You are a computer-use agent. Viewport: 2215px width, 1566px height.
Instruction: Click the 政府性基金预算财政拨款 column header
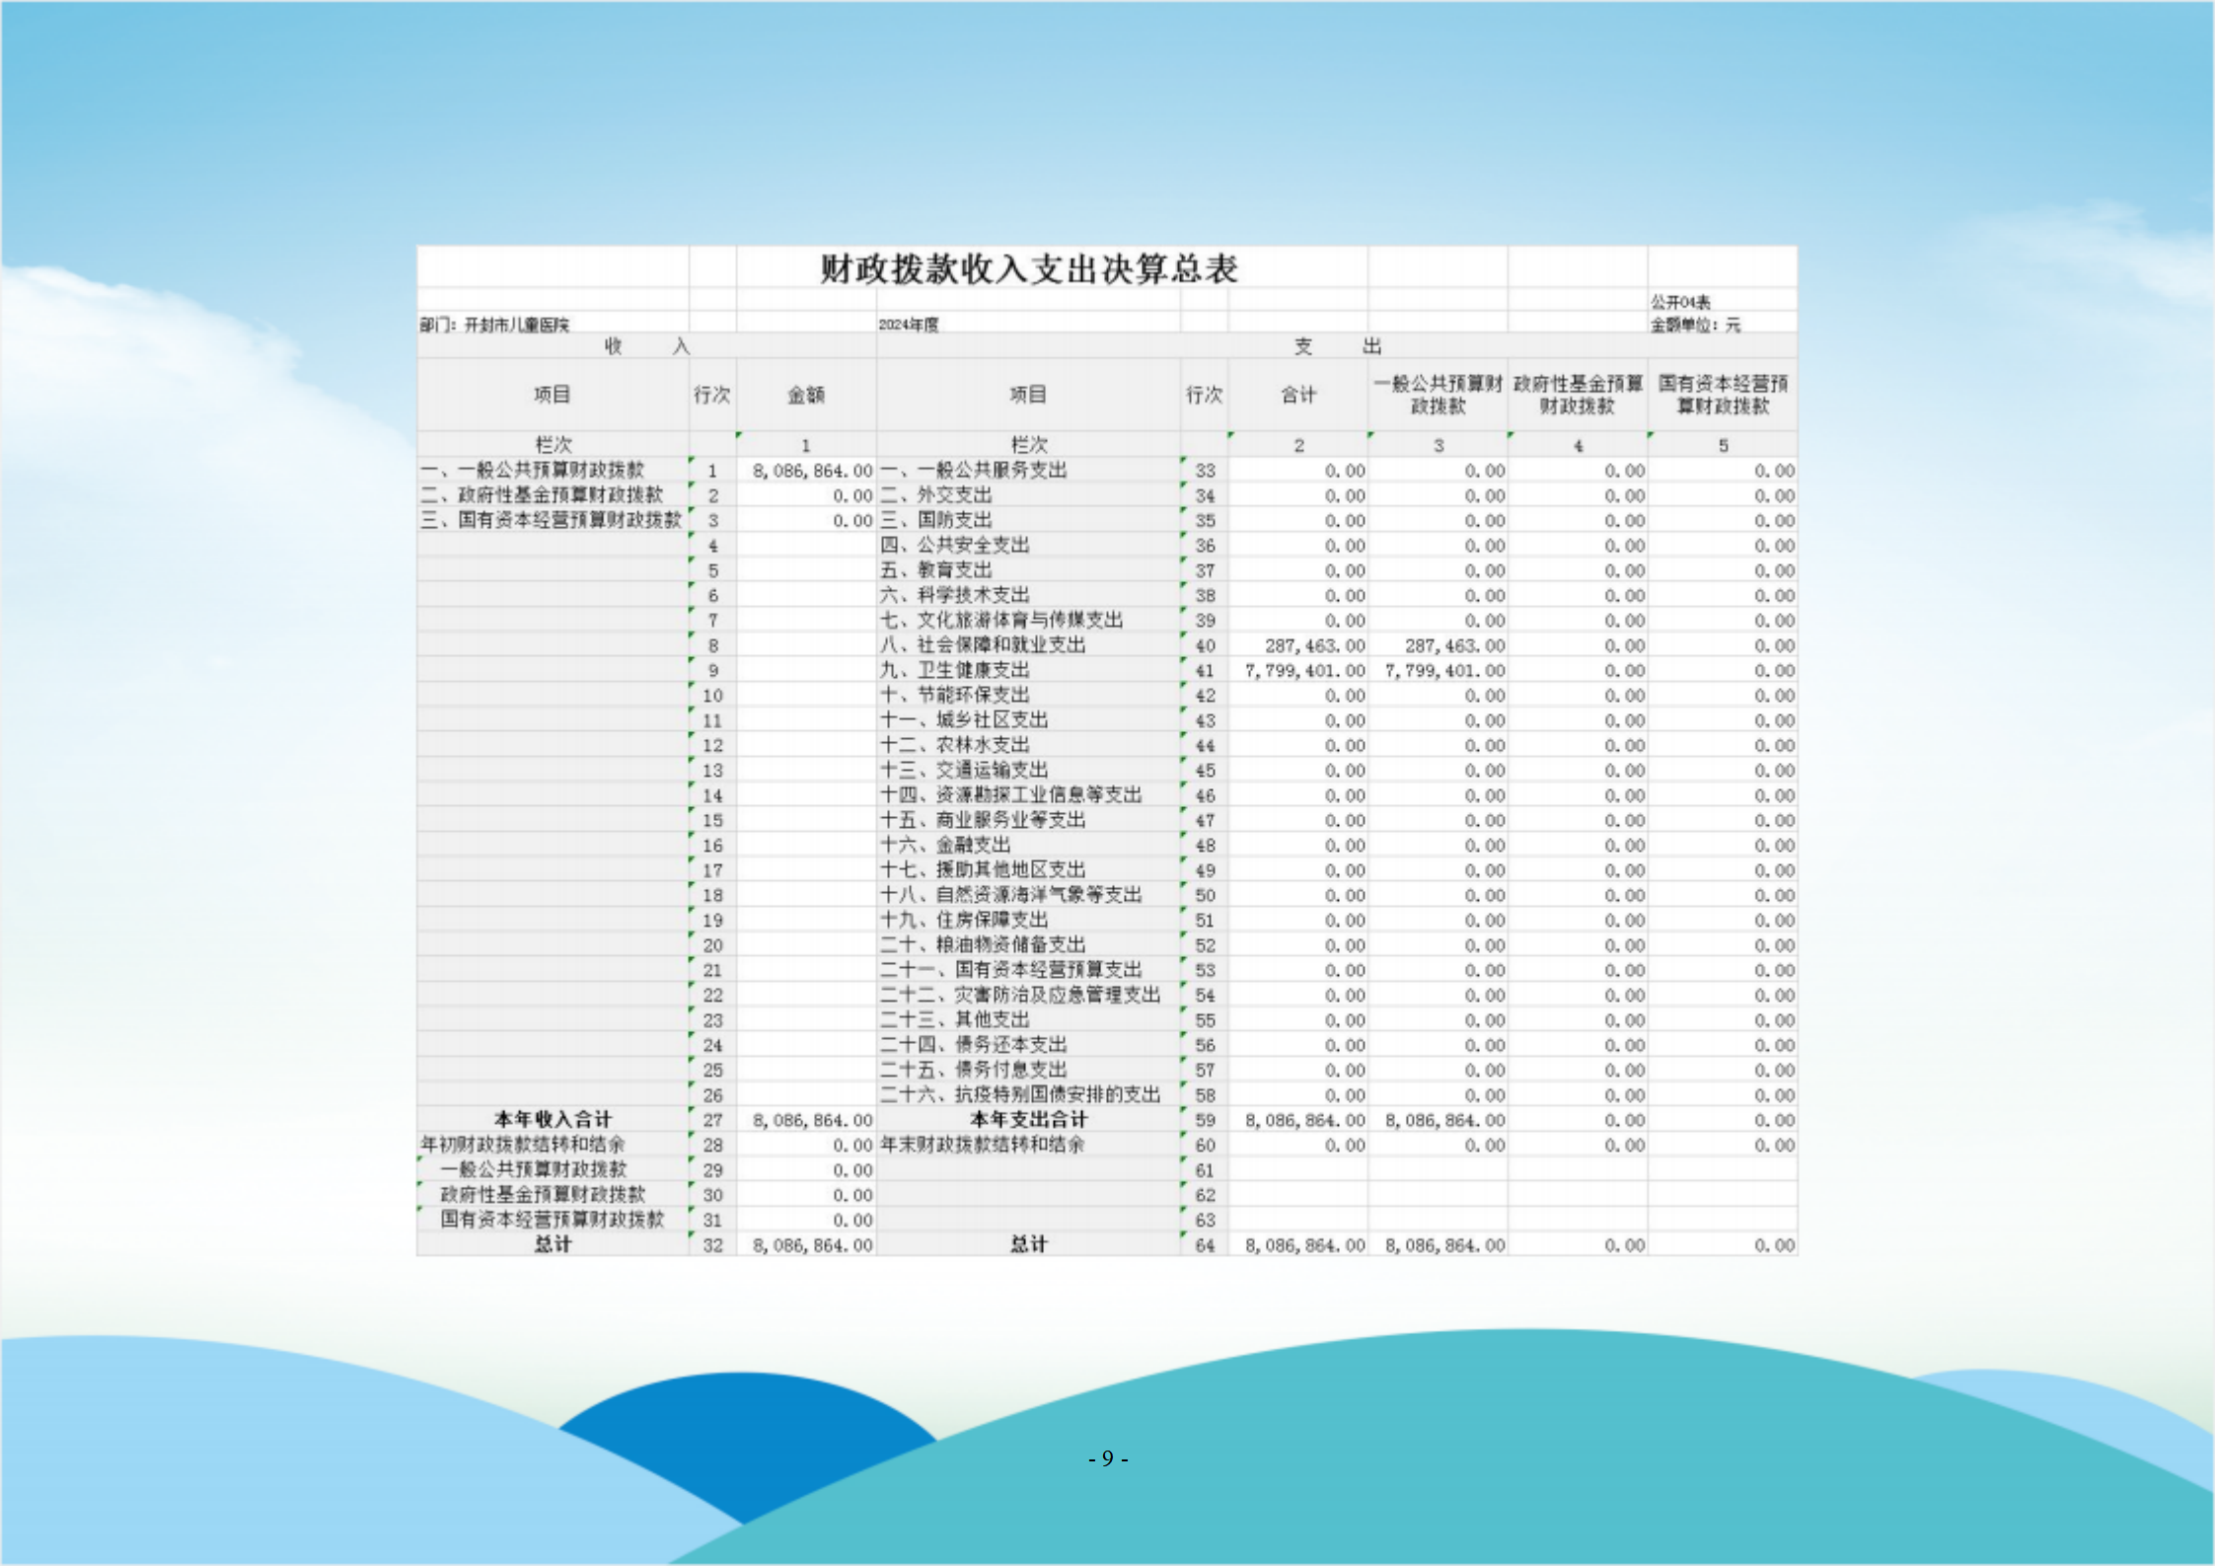[x=1578, y=395]
